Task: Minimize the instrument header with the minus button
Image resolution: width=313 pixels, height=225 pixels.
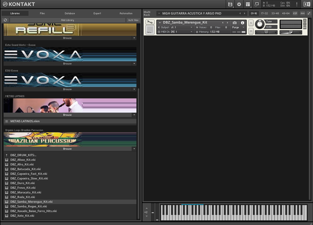Action: click(305, 24)
